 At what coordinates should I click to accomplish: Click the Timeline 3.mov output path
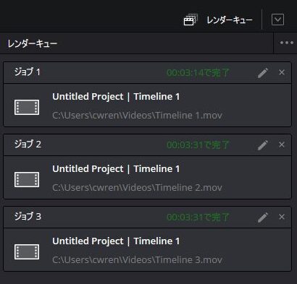coord(137,260)
